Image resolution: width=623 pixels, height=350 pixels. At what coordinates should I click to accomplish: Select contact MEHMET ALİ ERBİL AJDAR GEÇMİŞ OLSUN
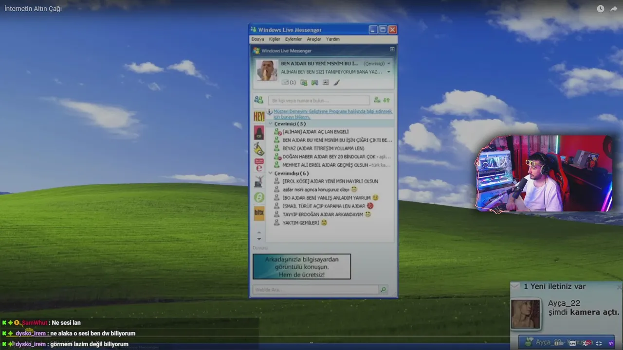[332, 165]
